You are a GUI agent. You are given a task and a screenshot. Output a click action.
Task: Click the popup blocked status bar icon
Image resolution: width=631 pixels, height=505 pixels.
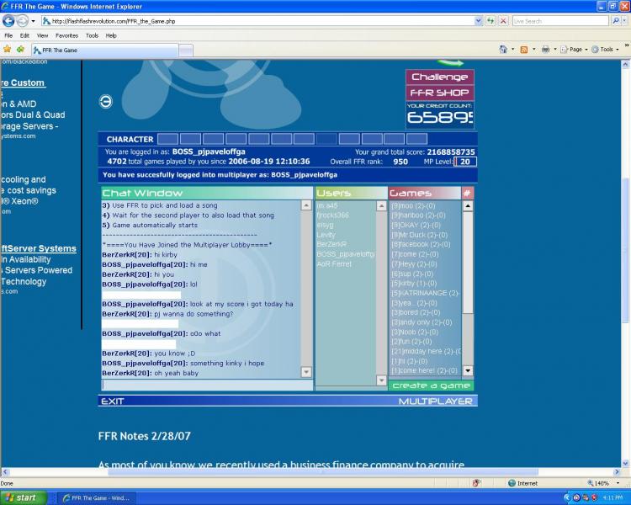pos(475,483)
